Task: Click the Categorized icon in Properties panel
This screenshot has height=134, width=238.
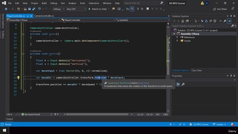Action: click(178, 84)
